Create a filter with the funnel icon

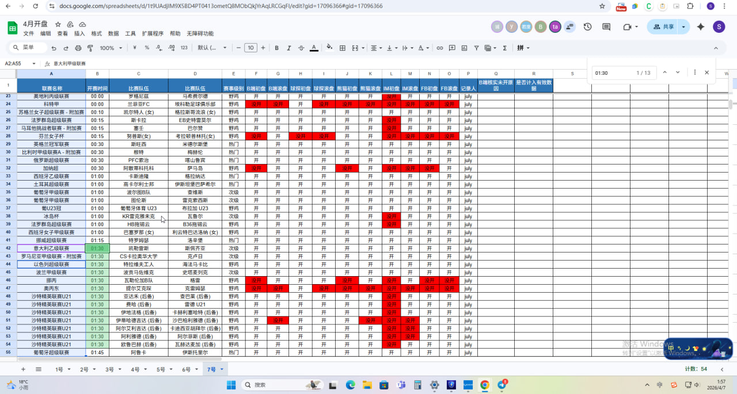click(x=478, y=48)
